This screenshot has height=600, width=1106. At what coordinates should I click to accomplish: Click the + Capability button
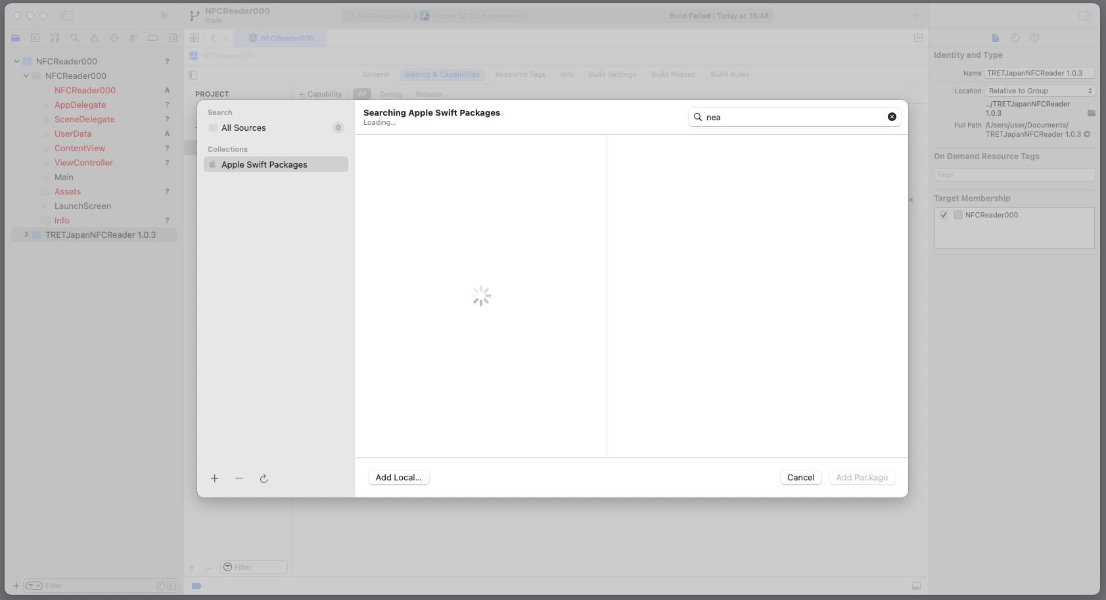(x=320, y=94)
